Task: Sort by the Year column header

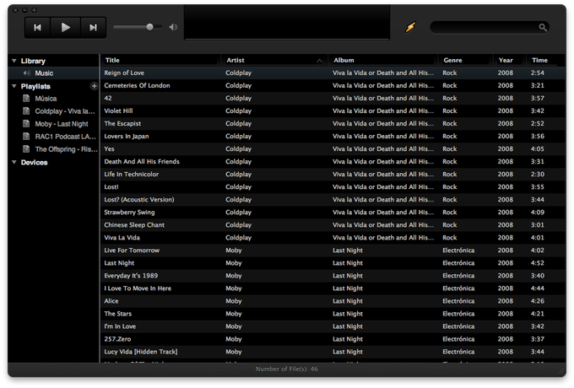Action: tap(510, 61)
